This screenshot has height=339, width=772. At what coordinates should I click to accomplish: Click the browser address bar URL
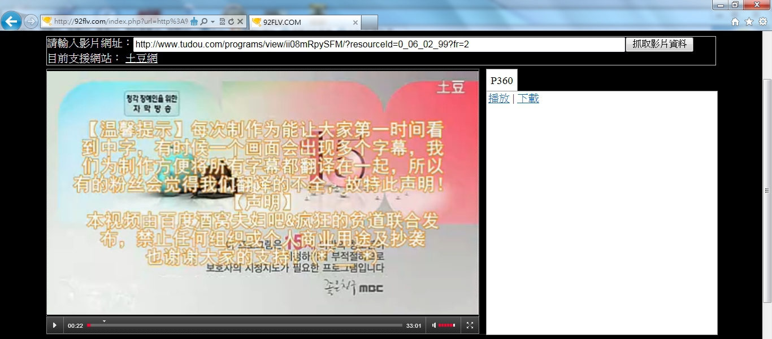tap(121, 21)
